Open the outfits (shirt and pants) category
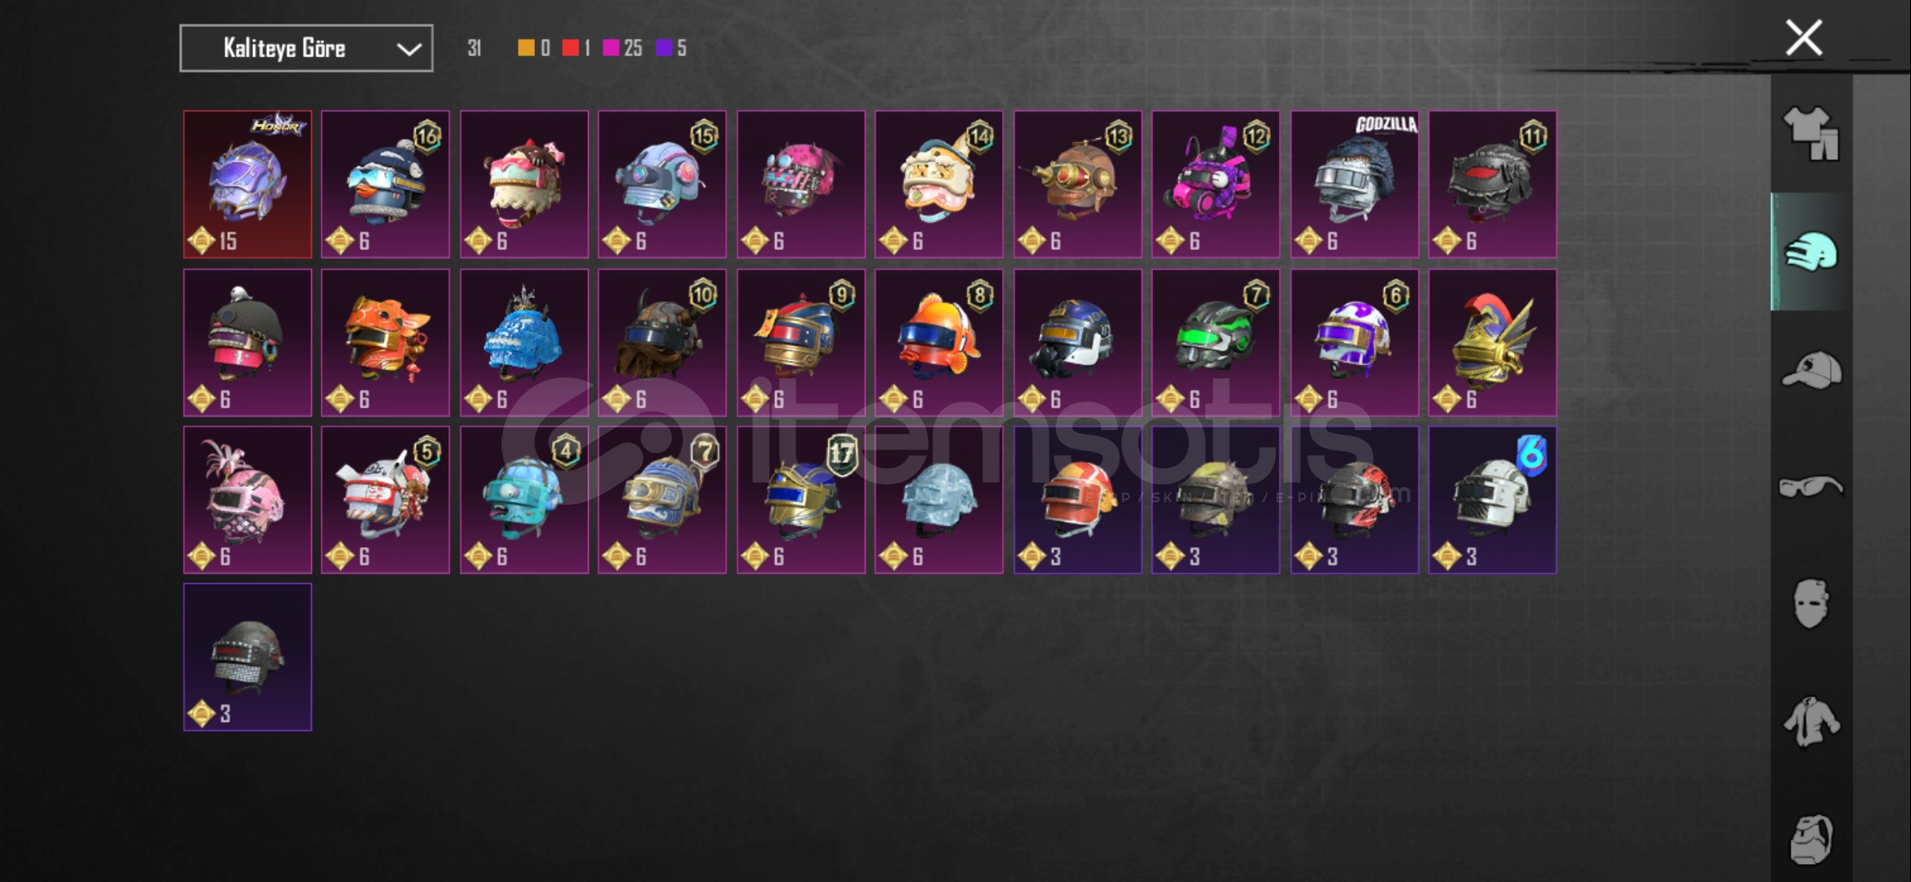 pyautogui.click(x=1811, y=134)
